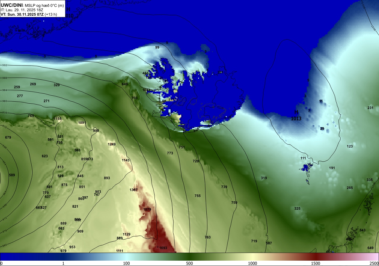Click the colour scale tick labelled 1000
The width and height of the screenshot is (379, 266).
pyautogui.click(x=253, y=263)
